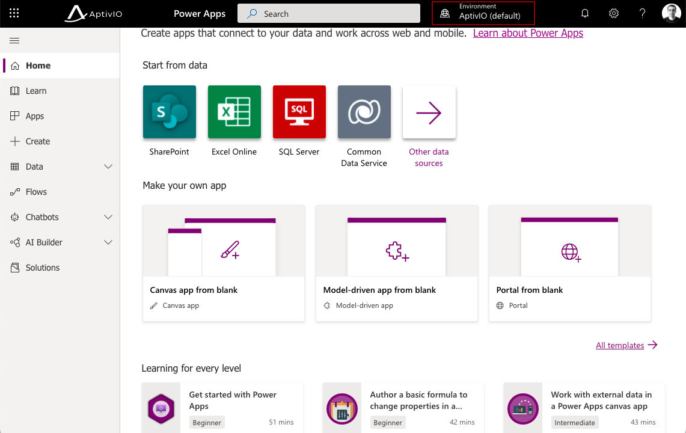The height and width of the screenshot is (433, 686).
Task: Open Work with external data module
Action: (x=584, y=408)
